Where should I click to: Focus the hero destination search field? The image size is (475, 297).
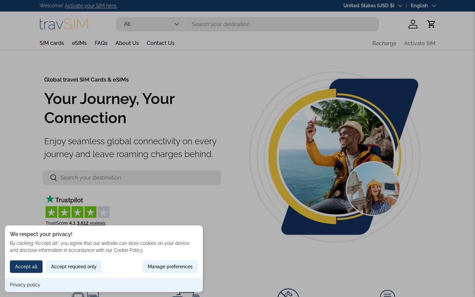pyautogui.click(x=132, y=178)
